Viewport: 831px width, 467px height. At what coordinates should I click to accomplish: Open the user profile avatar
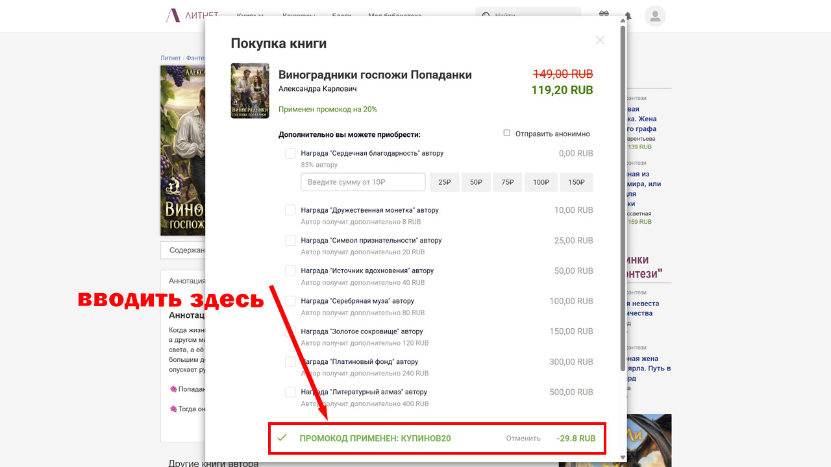pos(655,16)
